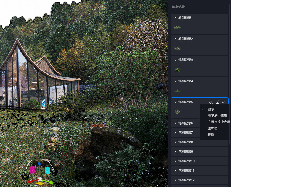This screenshot has height=193, width=290.
Task: Toggle the eye visibility icon for 笔刷记录5
Action: tap(224, 102)
